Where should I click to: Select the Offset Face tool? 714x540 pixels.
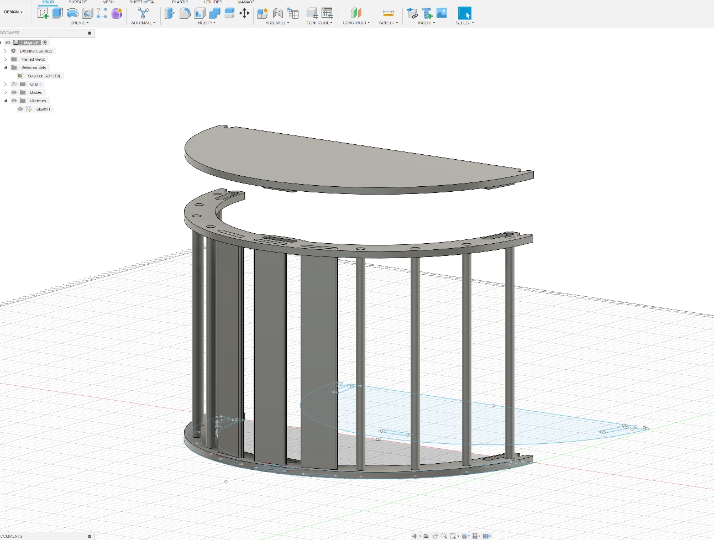[229, 13]
